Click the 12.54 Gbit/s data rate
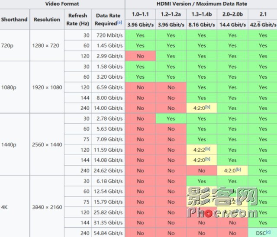This screenshot has height=237, width=277. click(108, 192)
